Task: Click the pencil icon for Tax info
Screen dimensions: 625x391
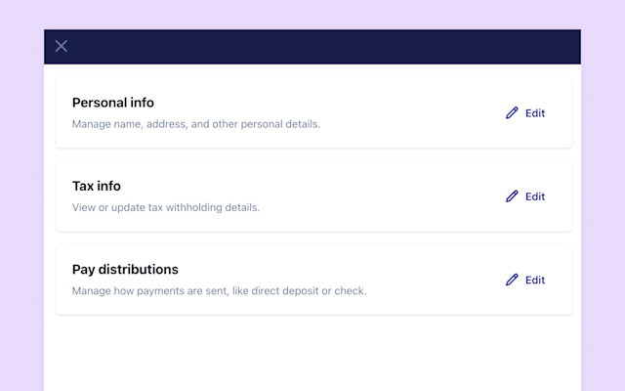Action: point(512,196)
